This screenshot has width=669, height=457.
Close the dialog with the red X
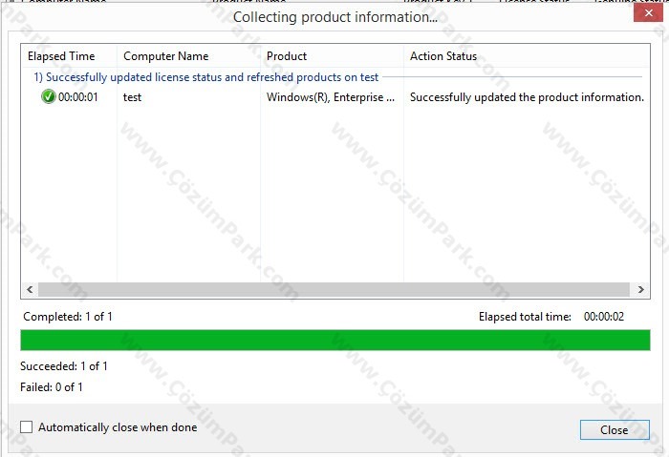click(648, 12)
